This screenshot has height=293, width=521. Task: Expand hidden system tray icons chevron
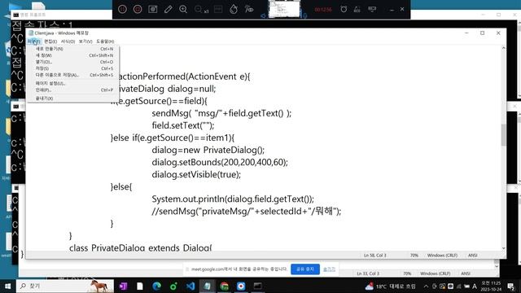point(426,286)
